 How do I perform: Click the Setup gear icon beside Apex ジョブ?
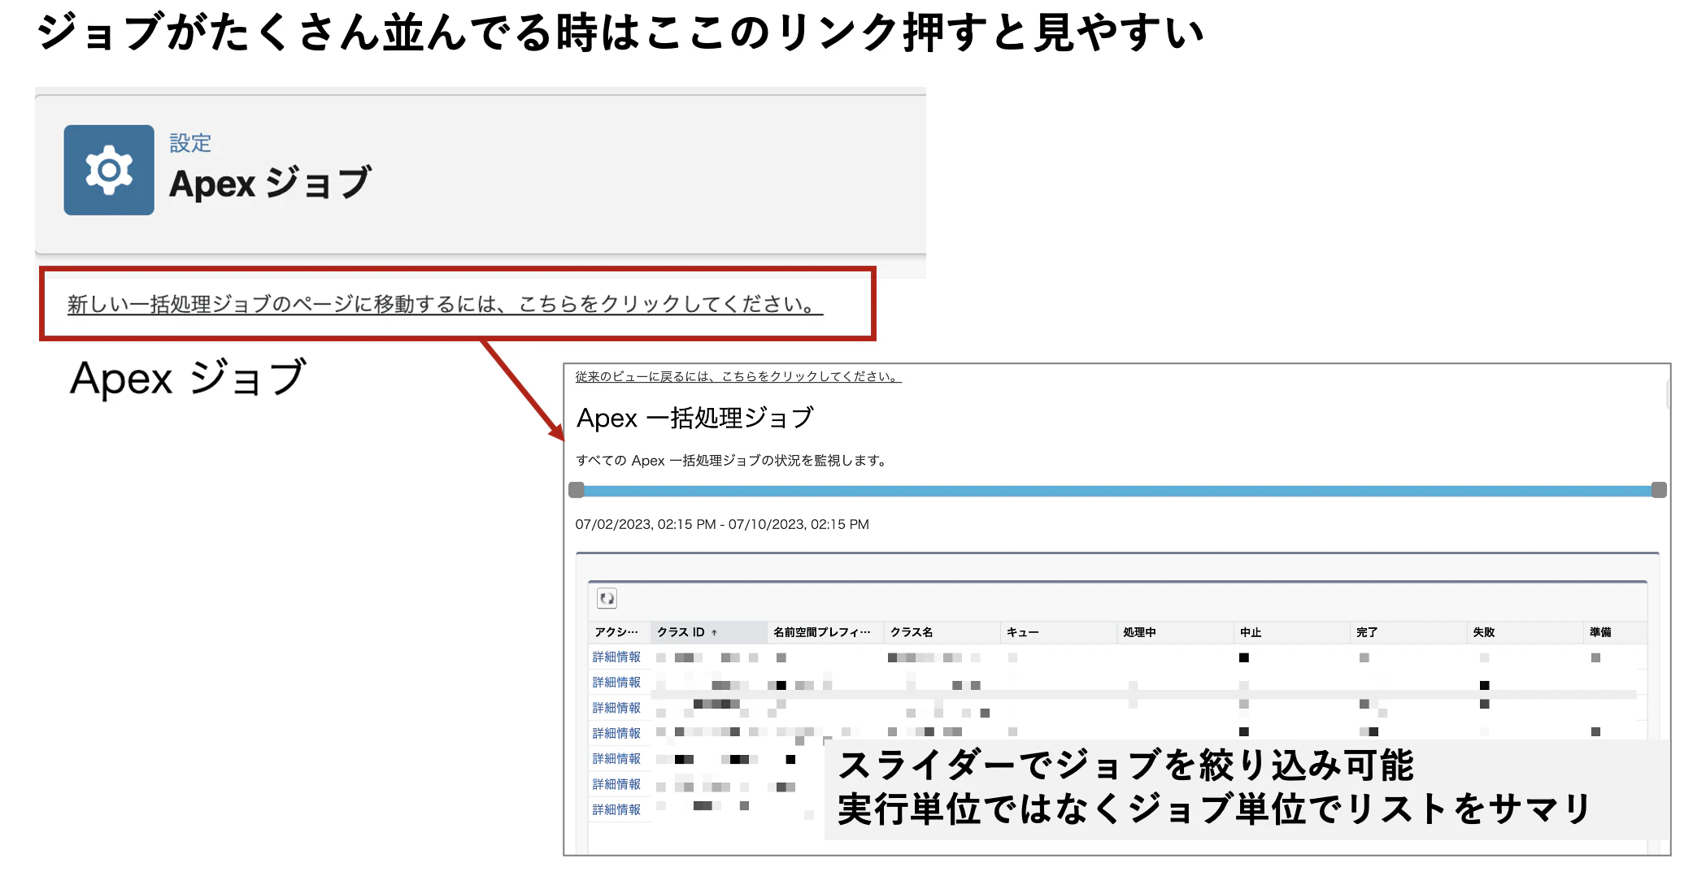(x=109, y=170)
